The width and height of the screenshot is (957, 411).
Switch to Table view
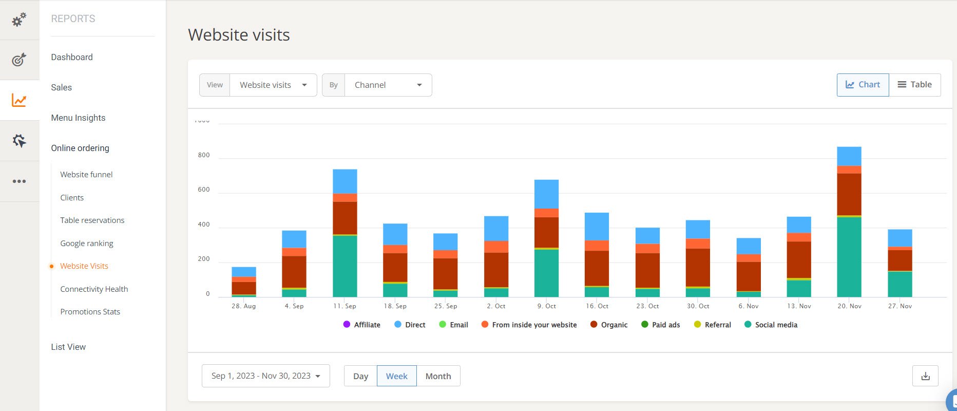pos(914,85)
